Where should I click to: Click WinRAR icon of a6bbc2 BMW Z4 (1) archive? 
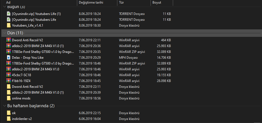(x=9, y=46)
